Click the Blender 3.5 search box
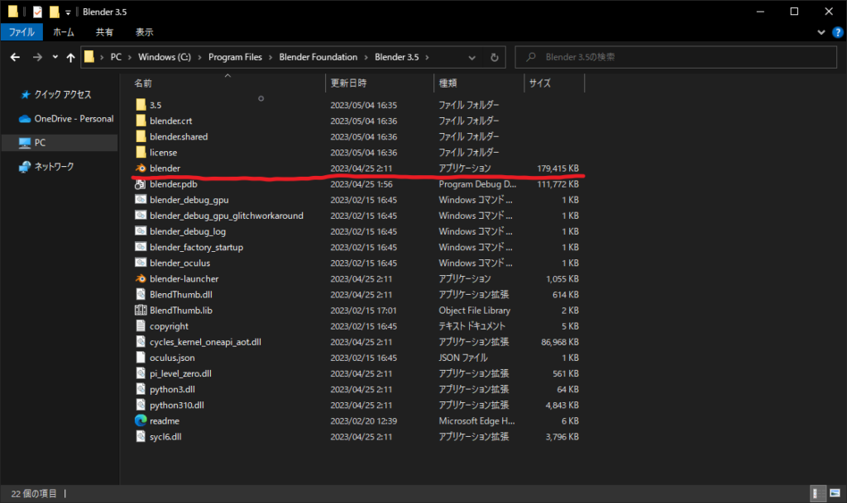847x503 pixels. pos(676,57)
